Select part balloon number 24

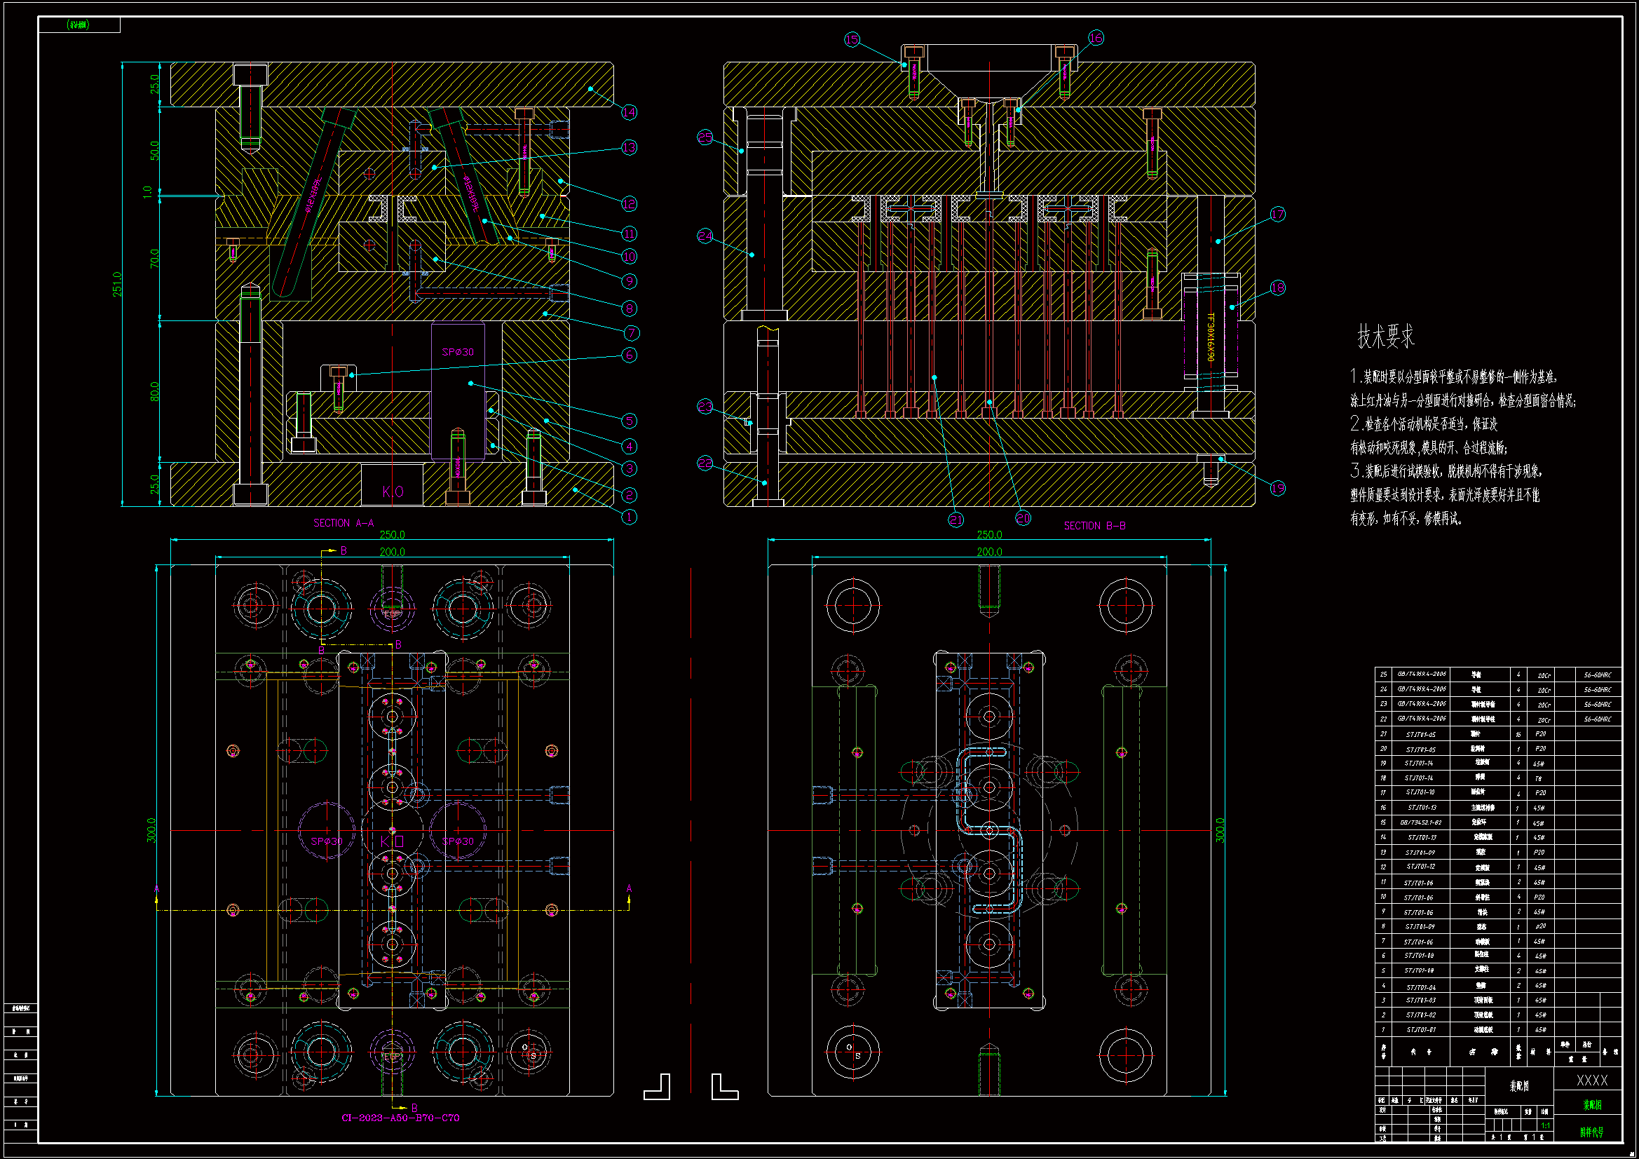click(705, 236)
